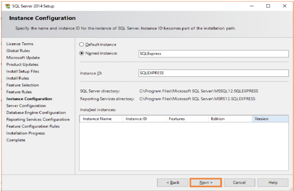
Task: Select License Terms step in sidebar
Action: click(20, 44)
